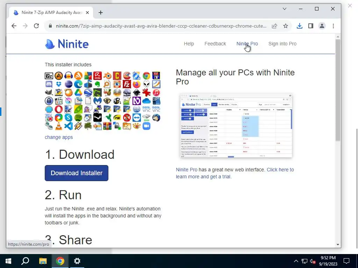358x268 pixels.
Task: Click the Google Drive icon
Action: coord(78,92)
